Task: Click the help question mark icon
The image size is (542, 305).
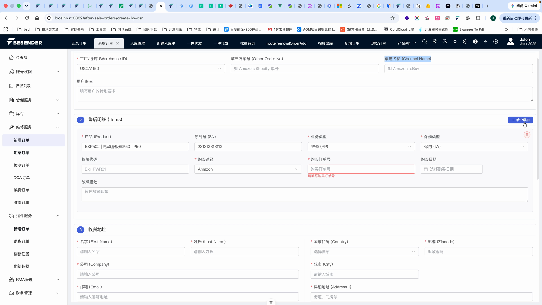Action: (475, 42)
